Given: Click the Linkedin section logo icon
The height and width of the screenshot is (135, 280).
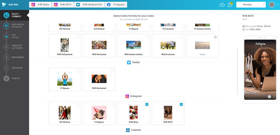Looking at the screenshot, I should click(x=128, y=130).
